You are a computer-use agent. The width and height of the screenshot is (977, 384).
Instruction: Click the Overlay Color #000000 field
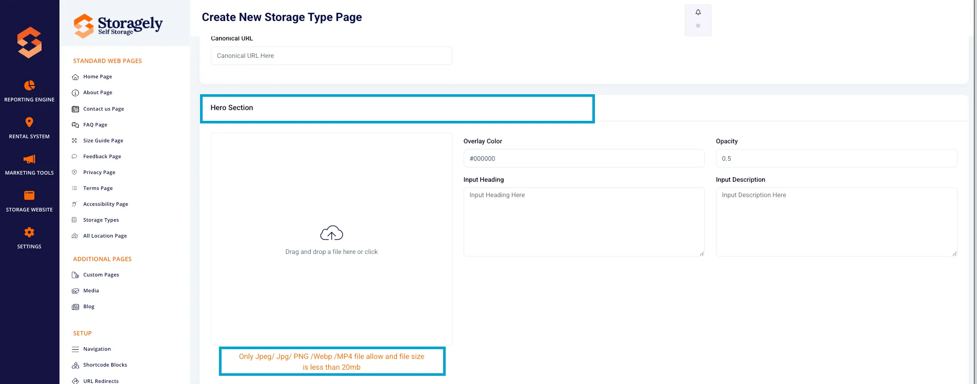point(584,158)
